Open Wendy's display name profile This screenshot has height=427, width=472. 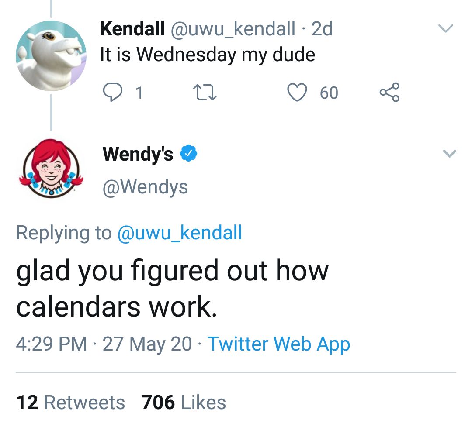138,154
